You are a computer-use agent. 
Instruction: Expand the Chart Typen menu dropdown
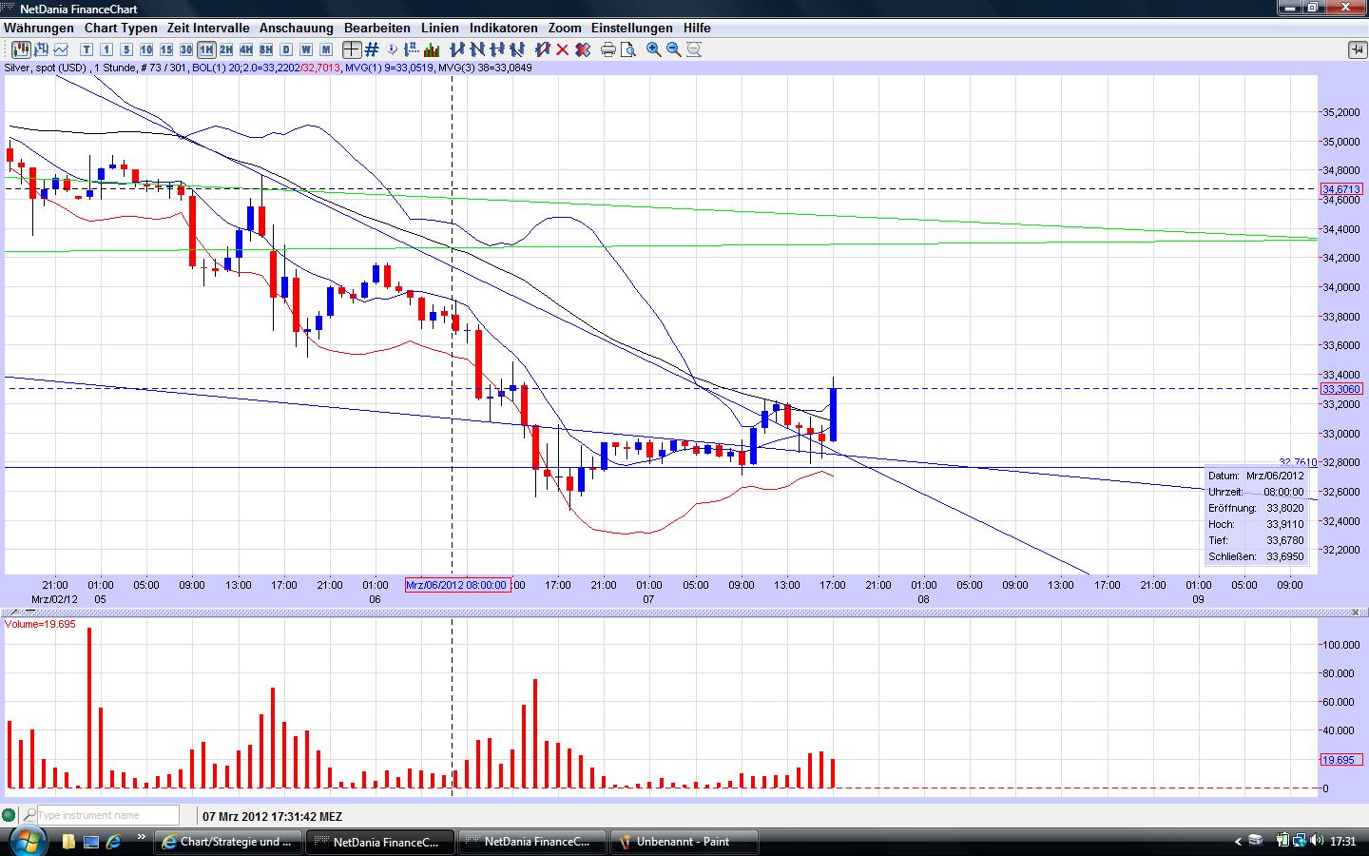121,29
